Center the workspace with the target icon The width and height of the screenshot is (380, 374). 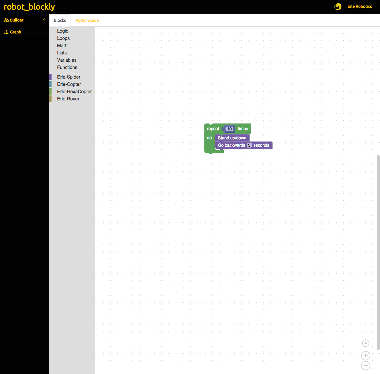pyautogui.click(x=366, y=343)
